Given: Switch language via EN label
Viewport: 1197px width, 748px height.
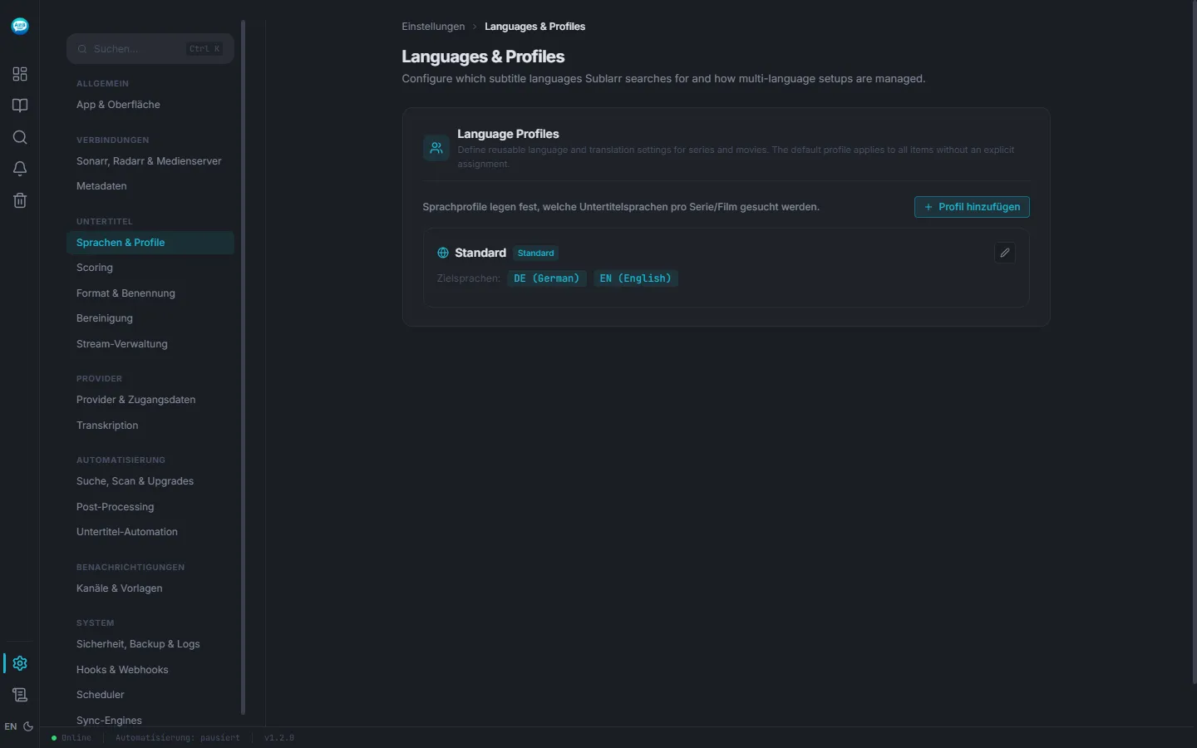Looking at the screenshot, I should pyautogui.click(x=10, y=726).
